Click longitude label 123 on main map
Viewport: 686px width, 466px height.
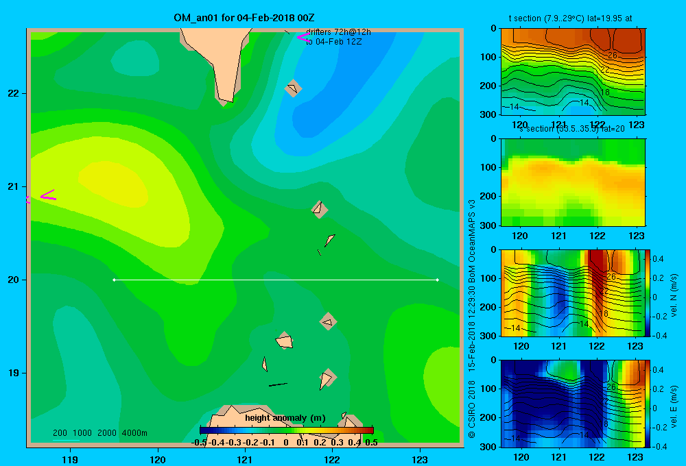420,459
